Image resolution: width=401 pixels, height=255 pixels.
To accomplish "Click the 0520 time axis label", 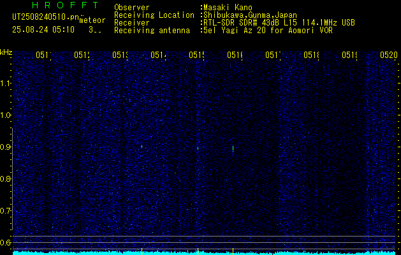I will [x=389, y=55].
